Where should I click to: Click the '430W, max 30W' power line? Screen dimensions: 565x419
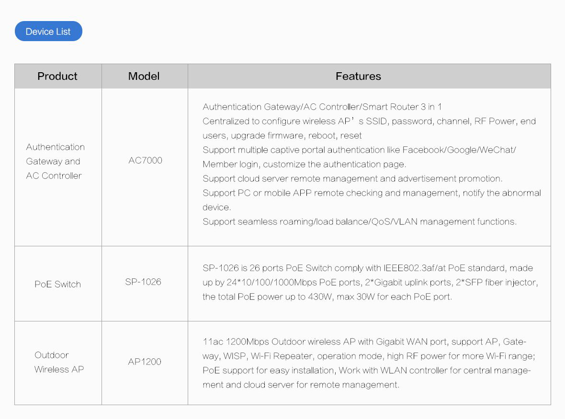tap(327, 297)
